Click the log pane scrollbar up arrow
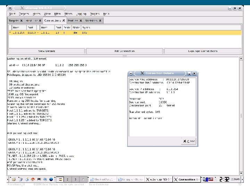This screenshot has width=250, height=187. (241, 59)
